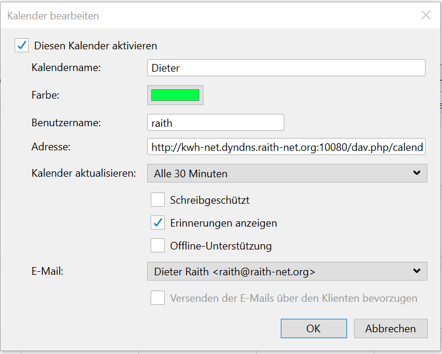The image size is (442, 354).
Task: Click the disabled Versenden der E-Mails checkbox
Action: pos(158,298)
